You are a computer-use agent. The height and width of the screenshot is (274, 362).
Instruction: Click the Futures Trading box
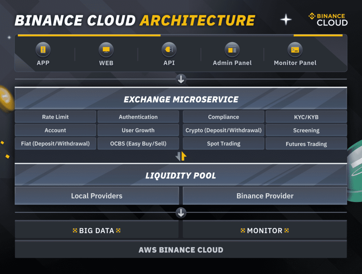(306, 143)
